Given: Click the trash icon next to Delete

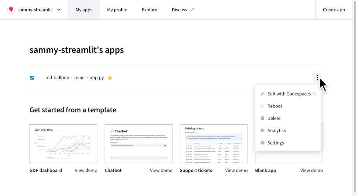Looking at the screenshot, I should point(262,118).
